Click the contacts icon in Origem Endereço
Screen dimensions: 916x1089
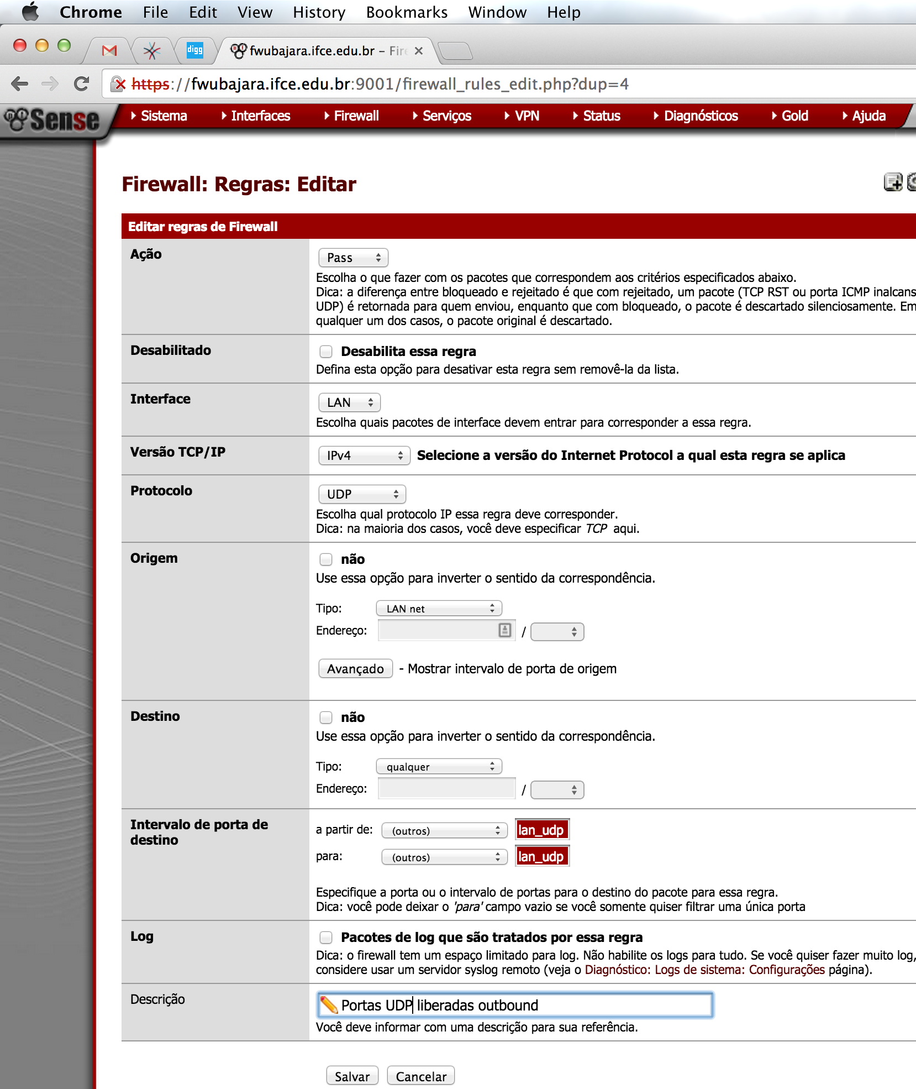[x=505, y=630]
